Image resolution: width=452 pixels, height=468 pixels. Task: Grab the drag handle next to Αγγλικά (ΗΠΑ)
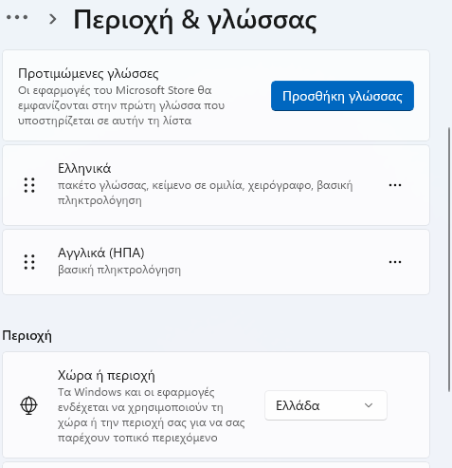click(x=29, y=262)
